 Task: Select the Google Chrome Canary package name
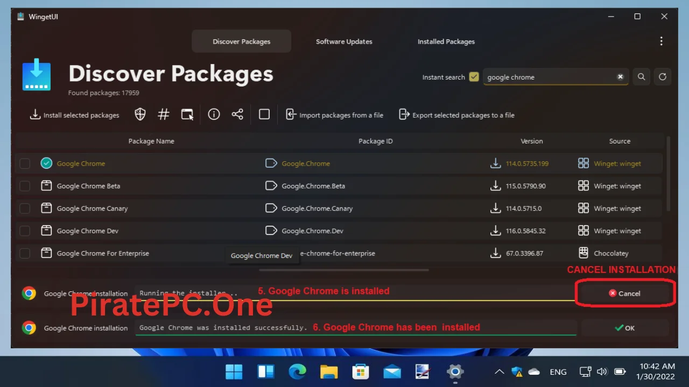click(x=92, y=209)
